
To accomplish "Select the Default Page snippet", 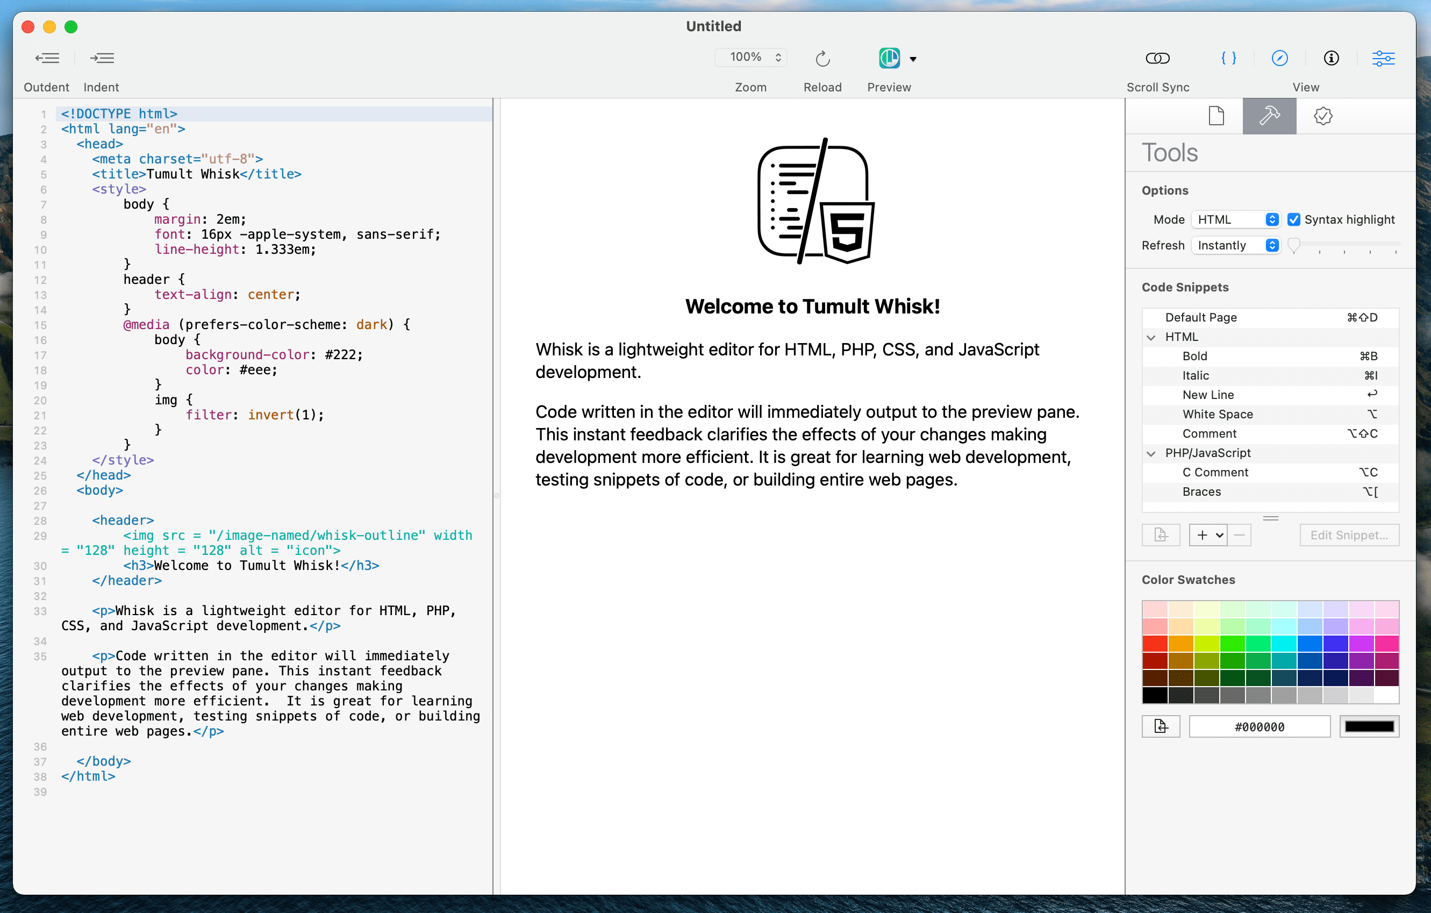I will click(1270, 317).
